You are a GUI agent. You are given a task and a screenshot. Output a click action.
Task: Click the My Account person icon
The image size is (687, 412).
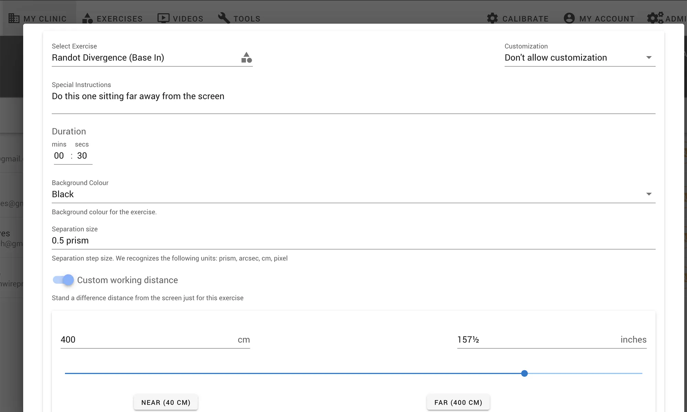click(569, 18)
